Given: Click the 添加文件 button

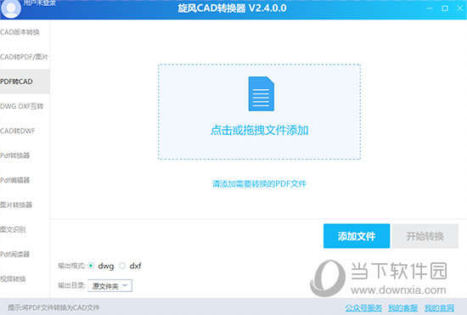Looking at the screenshot, I should click(357, 236).
